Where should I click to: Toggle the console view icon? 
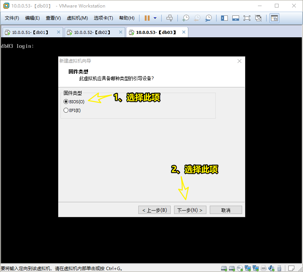tap(274, 18)
